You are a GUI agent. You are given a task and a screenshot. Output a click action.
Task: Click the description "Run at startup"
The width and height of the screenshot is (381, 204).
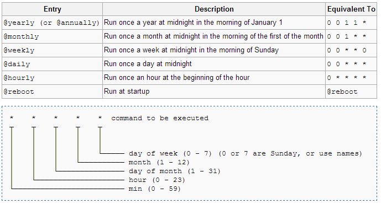[127, 92]
